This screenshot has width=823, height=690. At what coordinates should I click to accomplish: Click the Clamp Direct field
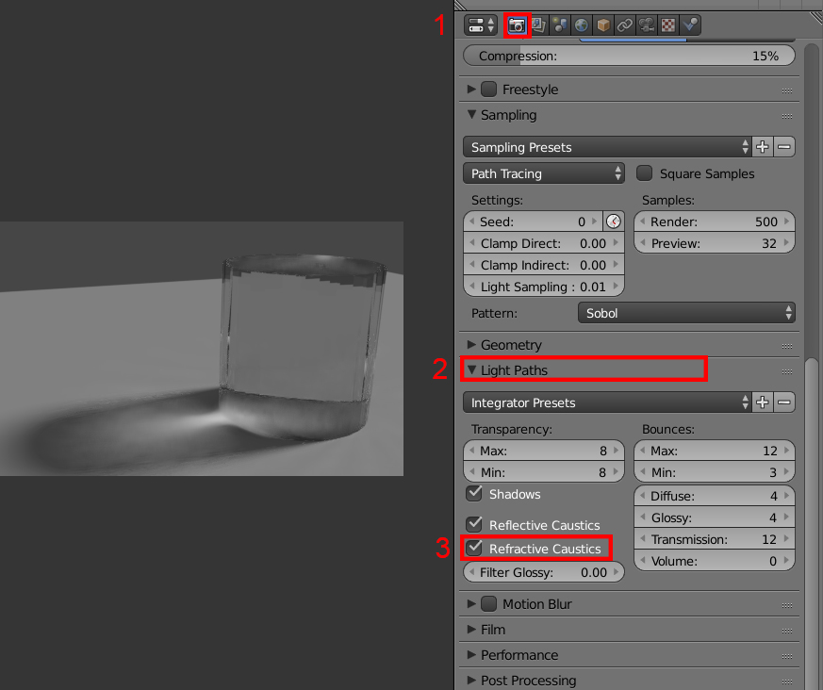544,243
